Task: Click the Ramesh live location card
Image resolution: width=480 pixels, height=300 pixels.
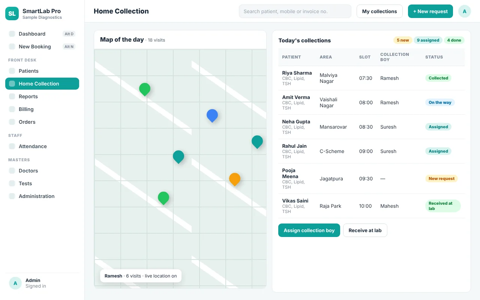Action: (141, 276)
